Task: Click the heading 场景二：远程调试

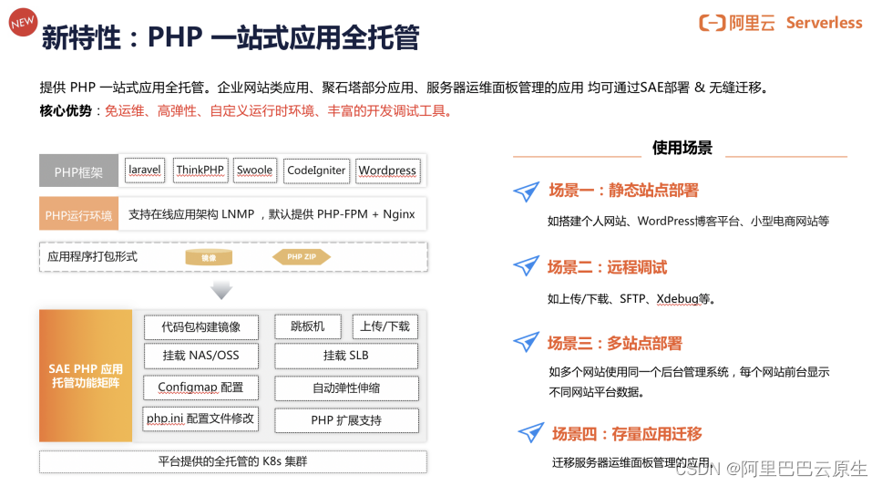Action: click(x=607, y=267)
